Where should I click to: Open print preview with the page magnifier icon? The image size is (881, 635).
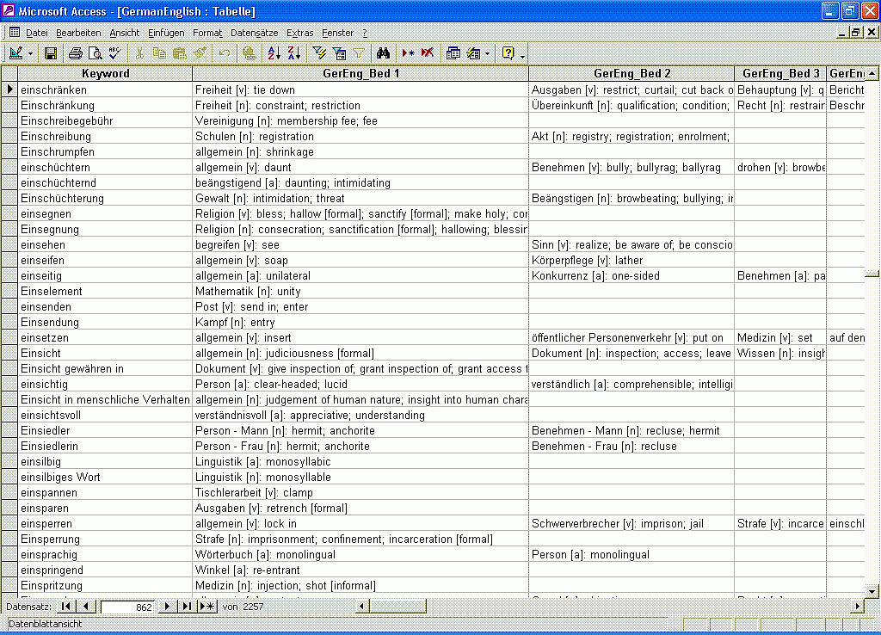[x=95, y=53]
